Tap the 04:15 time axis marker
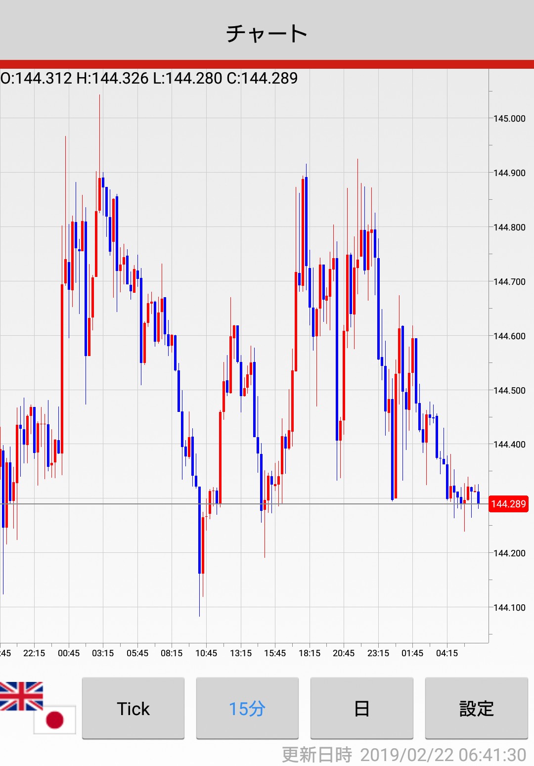The width and height of the screenshot is (534, 766). (447, 653)
